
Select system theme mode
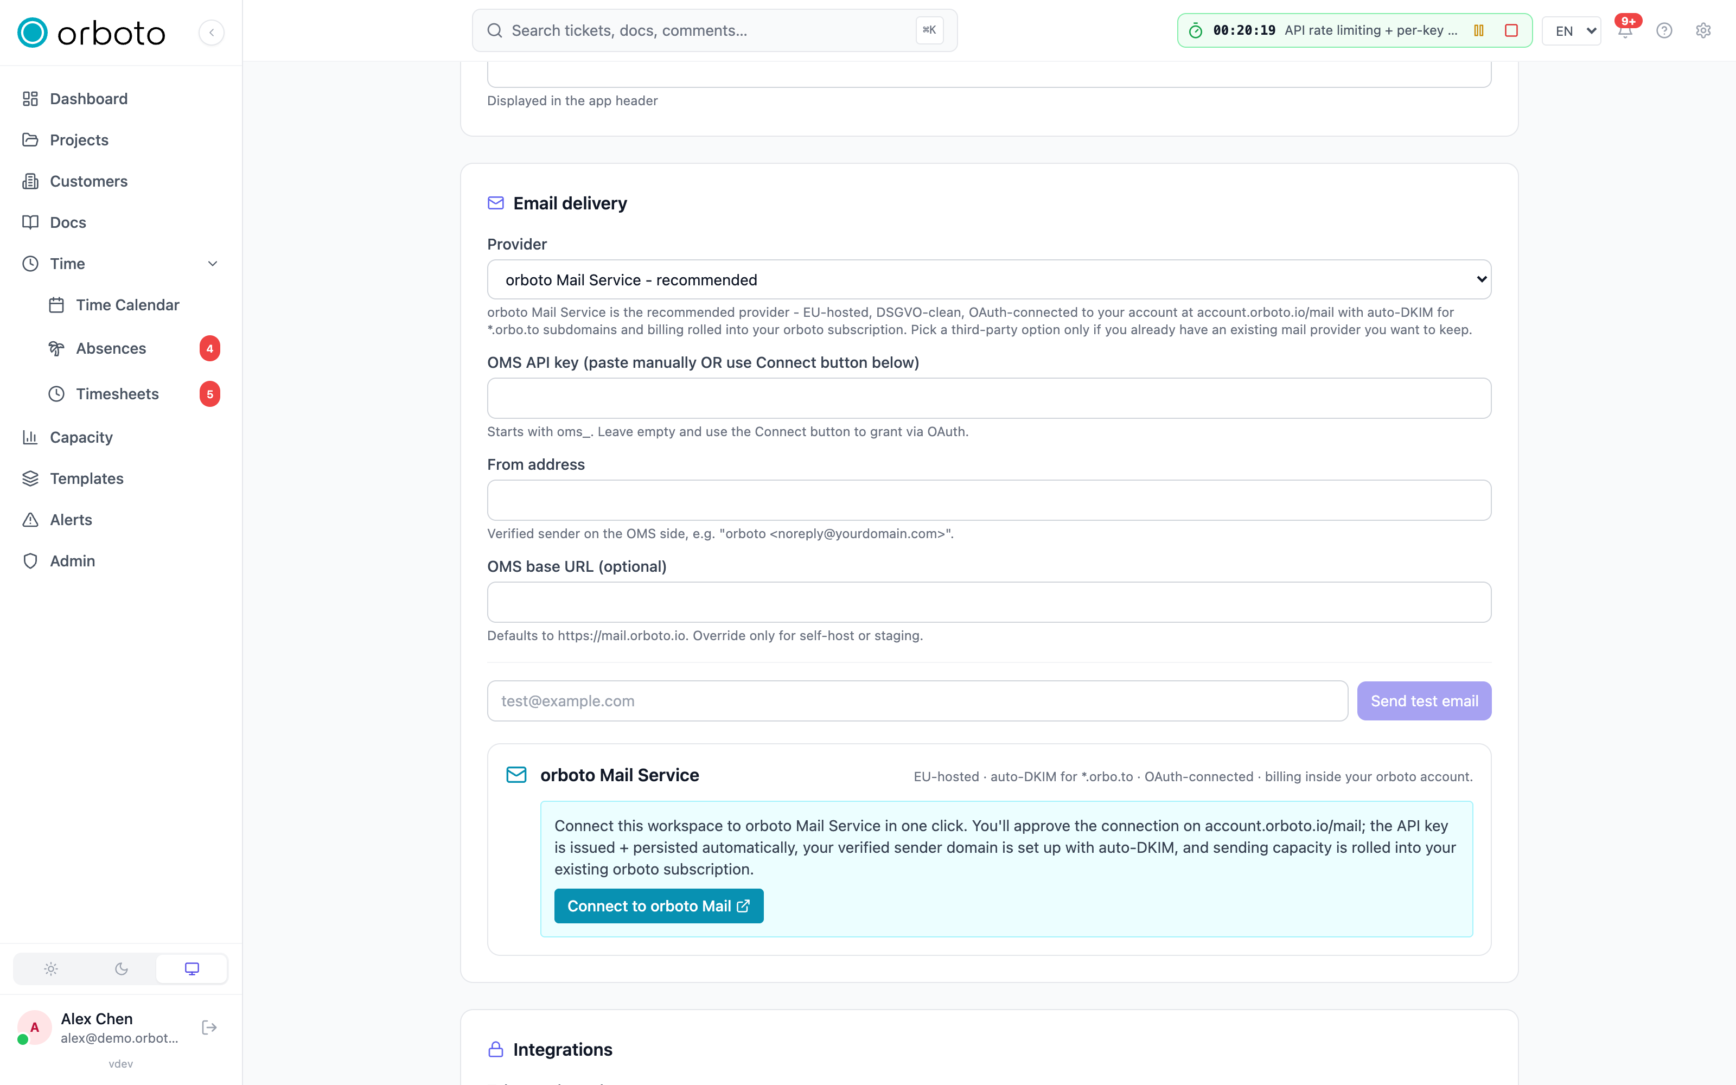click(x=192, y=969)
